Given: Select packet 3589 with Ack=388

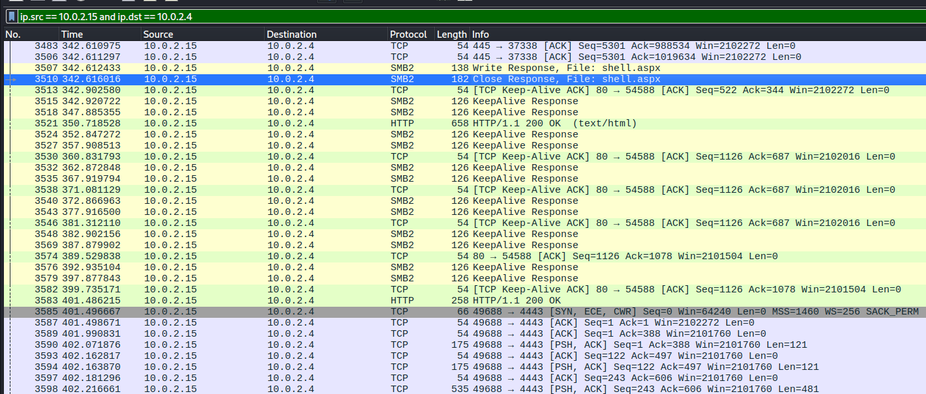Looking at the screenshot, I should 464,334.
